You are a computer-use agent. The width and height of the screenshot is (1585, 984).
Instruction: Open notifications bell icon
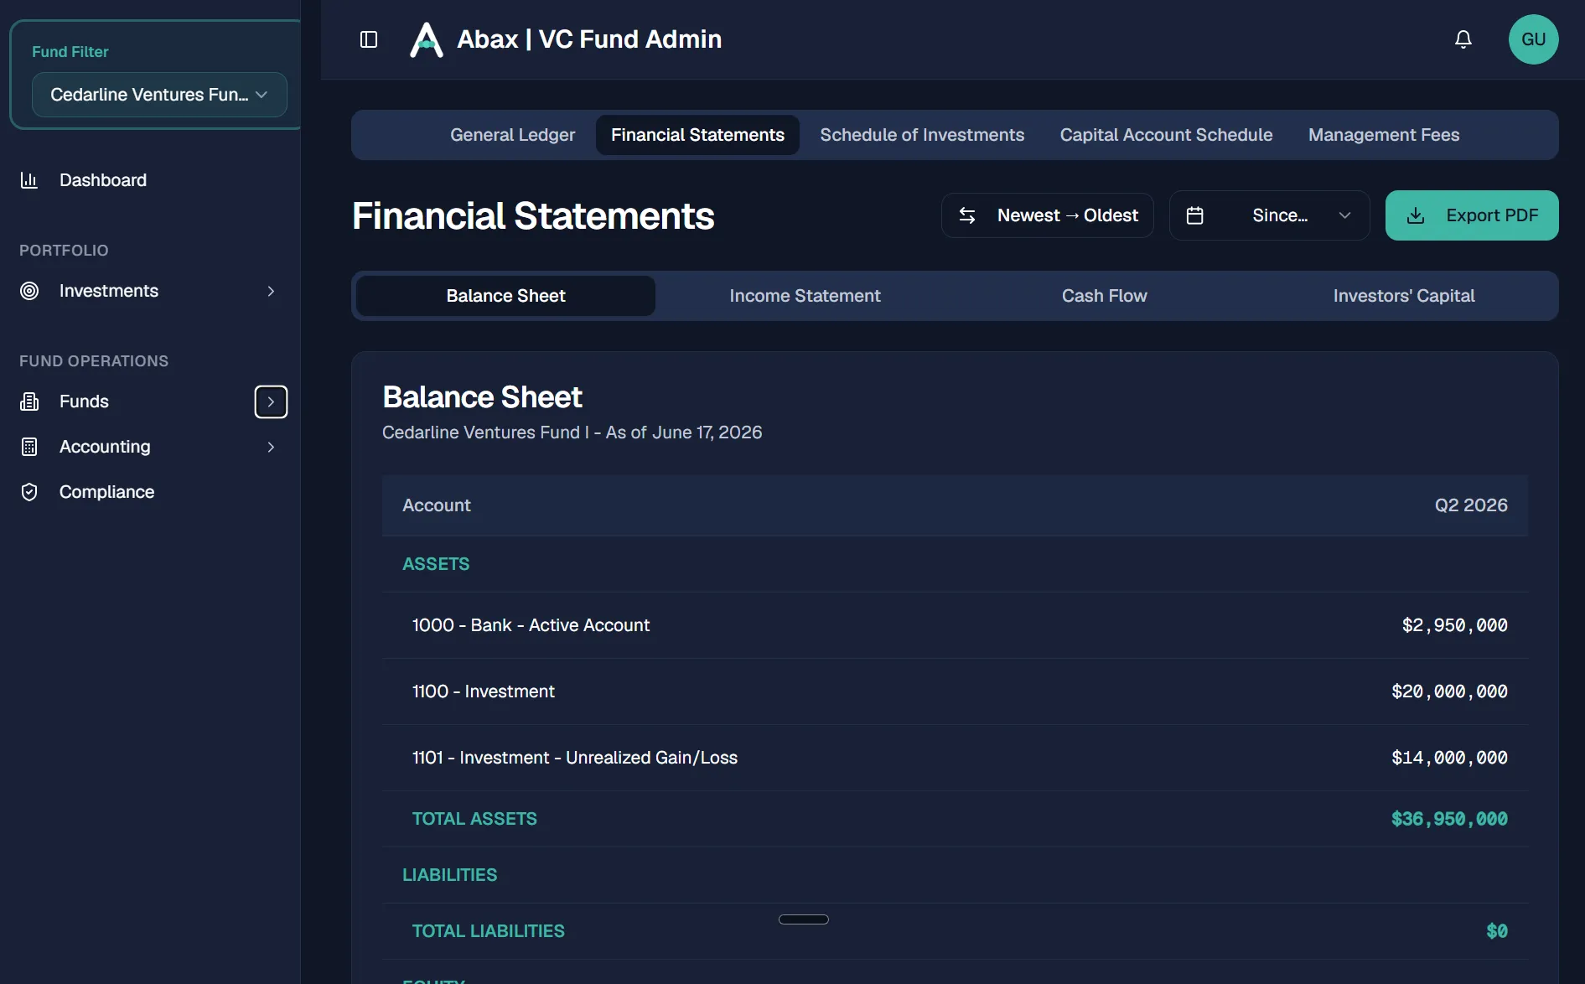(x=1463, y=39)
